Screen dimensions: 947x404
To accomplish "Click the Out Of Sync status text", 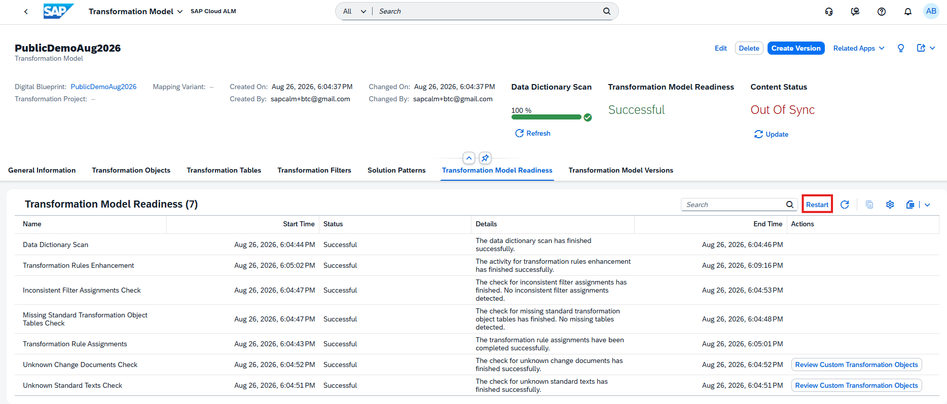I will [x=783, y=110].
